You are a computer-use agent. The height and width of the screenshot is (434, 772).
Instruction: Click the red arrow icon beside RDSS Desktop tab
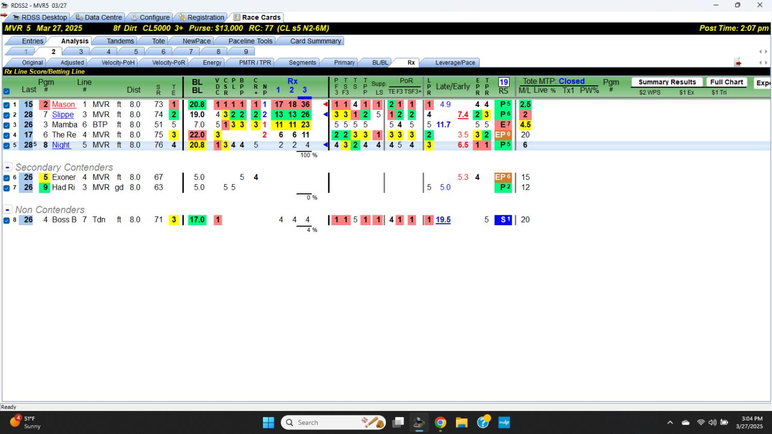click(4, 15)
